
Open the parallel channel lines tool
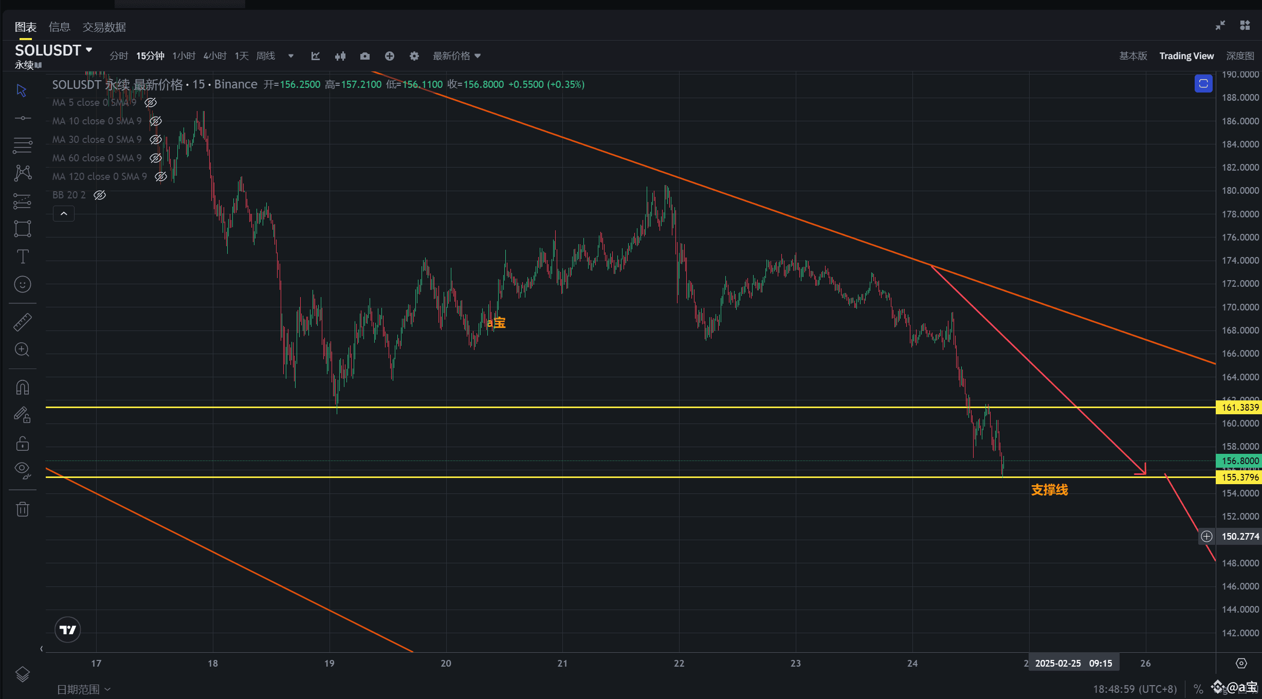[x=22, y=145]
